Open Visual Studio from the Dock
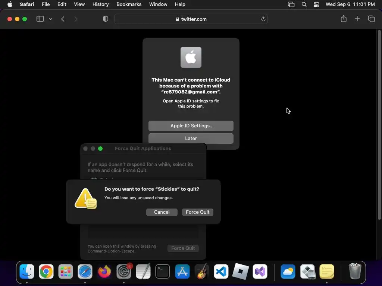 coord(260,271)
